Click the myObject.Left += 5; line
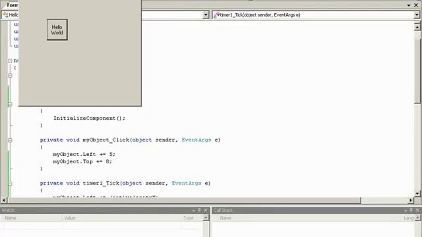 pyautogui.click(x=84, y=154)
